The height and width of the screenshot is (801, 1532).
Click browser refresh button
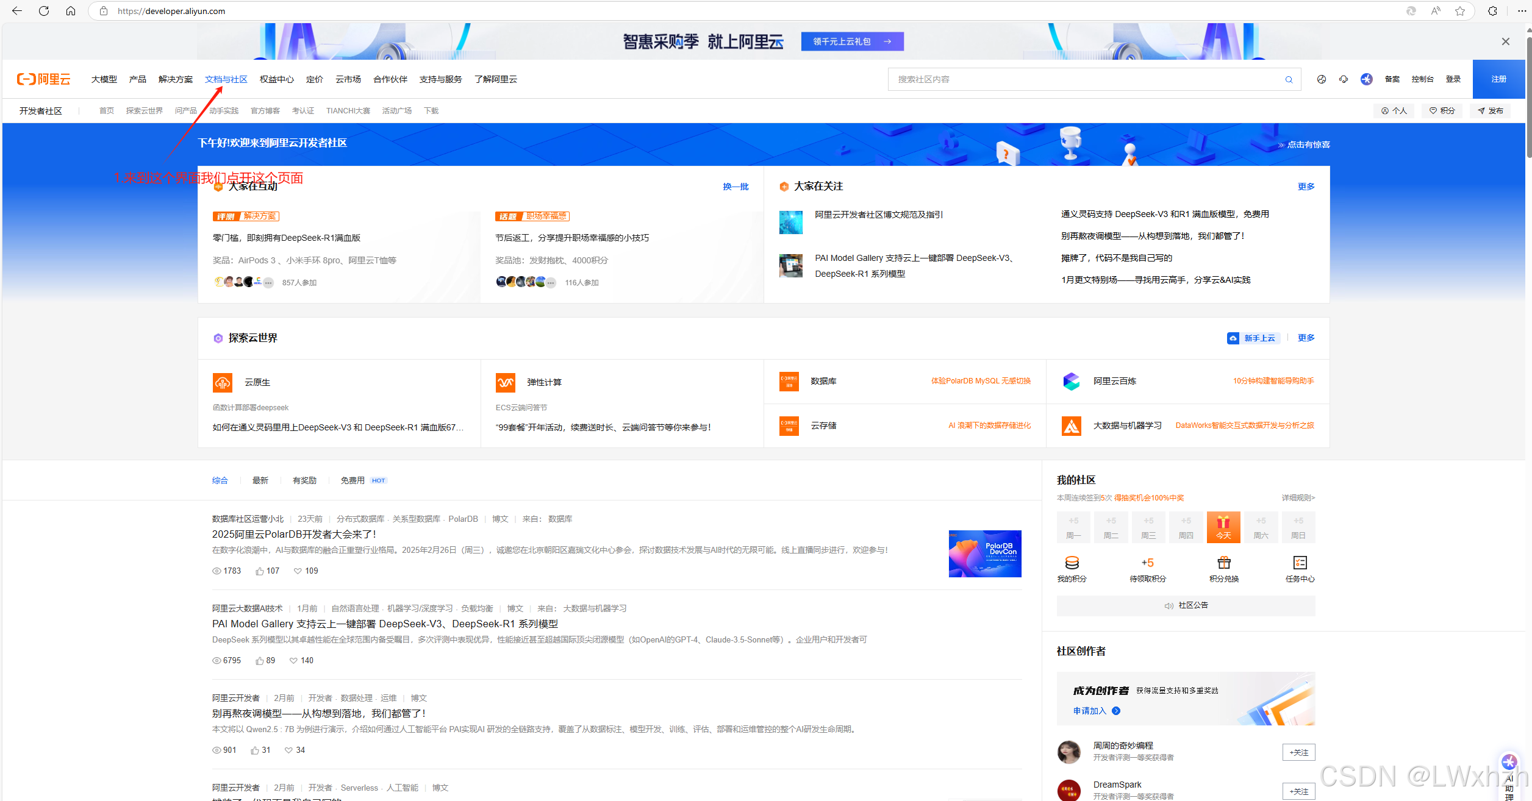[x=44, y=11]
